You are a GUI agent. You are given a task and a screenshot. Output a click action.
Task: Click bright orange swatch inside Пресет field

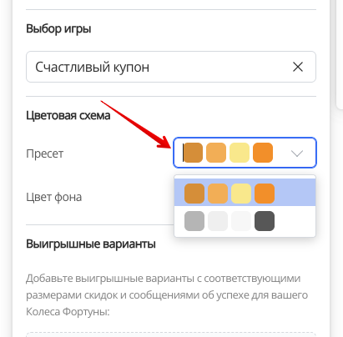point(263,153)
